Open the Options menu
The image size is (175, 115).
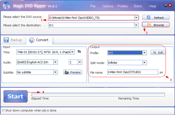coord(108,6)
